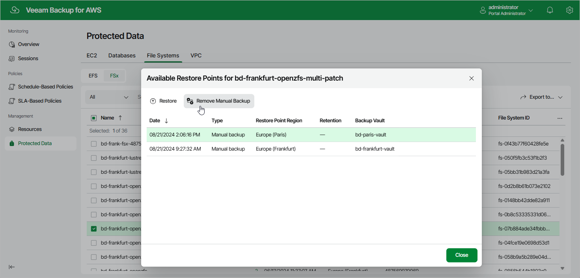580x278 pixels.
Task: Sort by the Date column arrow
Action: click(x=166, y=121)
